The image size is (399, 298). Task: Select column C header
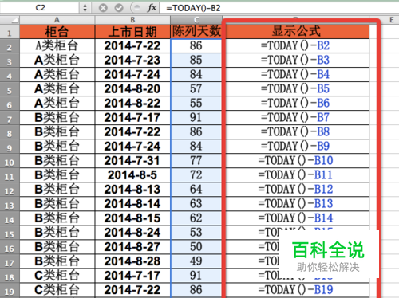196,20
